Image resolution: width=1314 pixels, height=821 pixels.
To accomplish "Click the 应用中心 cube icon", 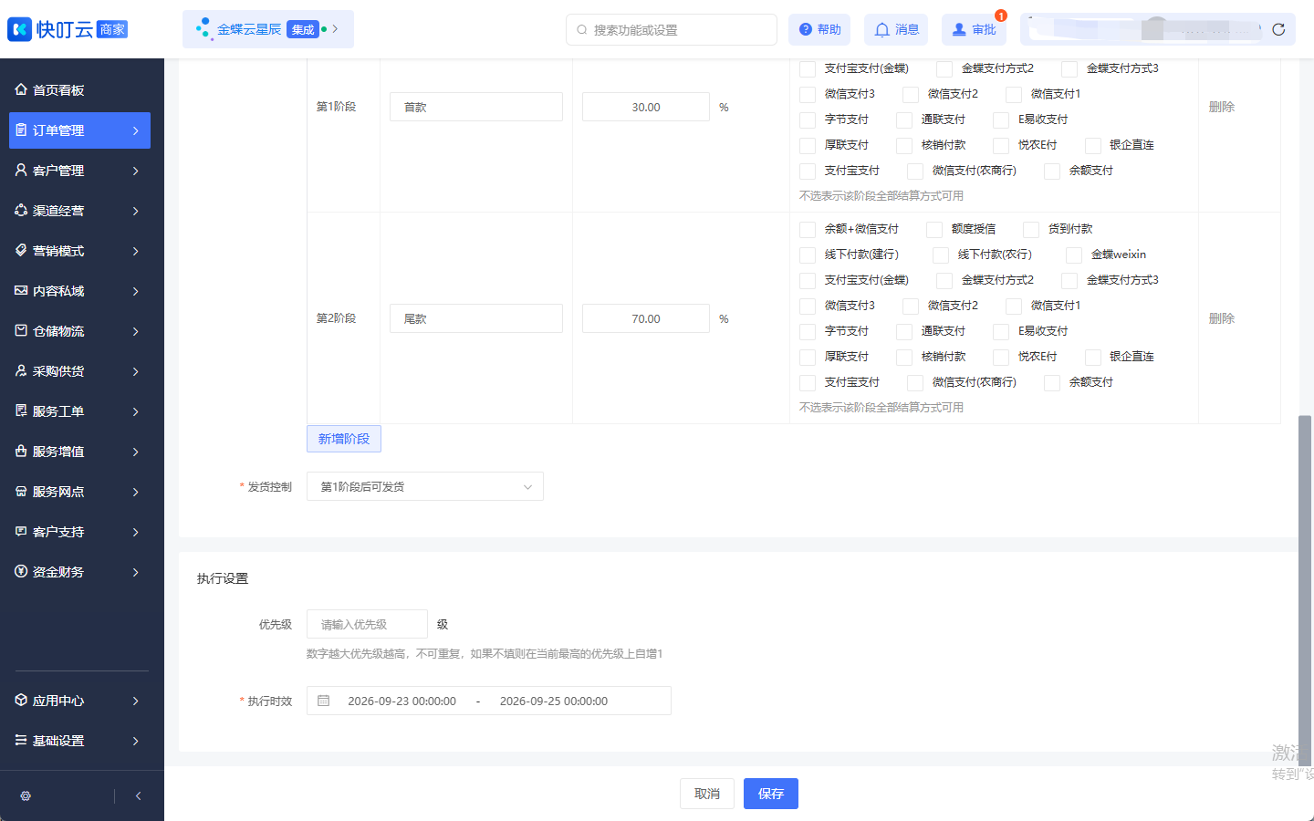I will pyautogui.click(x=21, y=701).
